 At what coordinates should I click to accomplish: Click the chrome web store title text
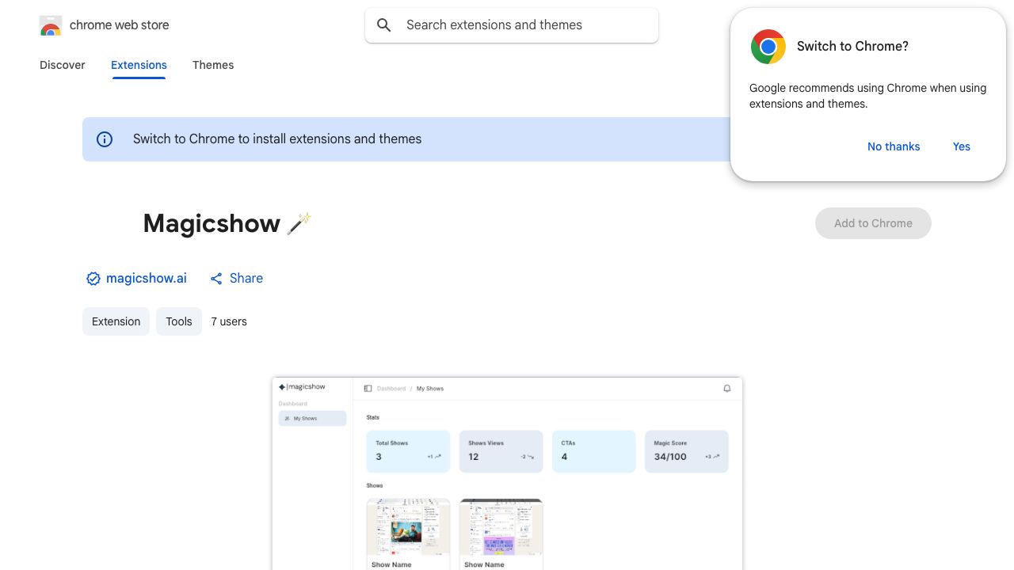[x=120, y=25]
